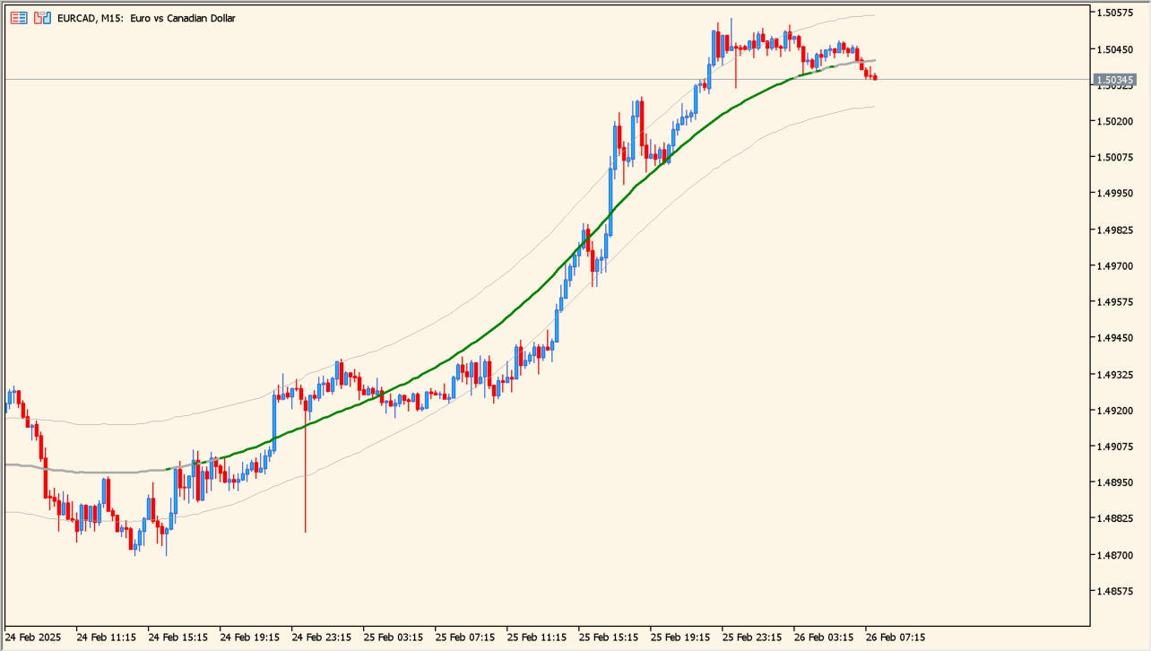Click the last red candle at chart's right edge
Image resolution: width=1151 pixels, height=651 pixels.
click(874, 77)
